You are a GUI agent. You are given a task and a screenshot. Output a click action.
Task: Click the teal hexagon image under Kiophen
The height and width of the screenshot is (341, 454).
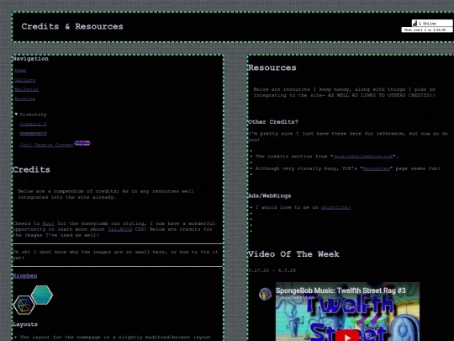(42, 295)
